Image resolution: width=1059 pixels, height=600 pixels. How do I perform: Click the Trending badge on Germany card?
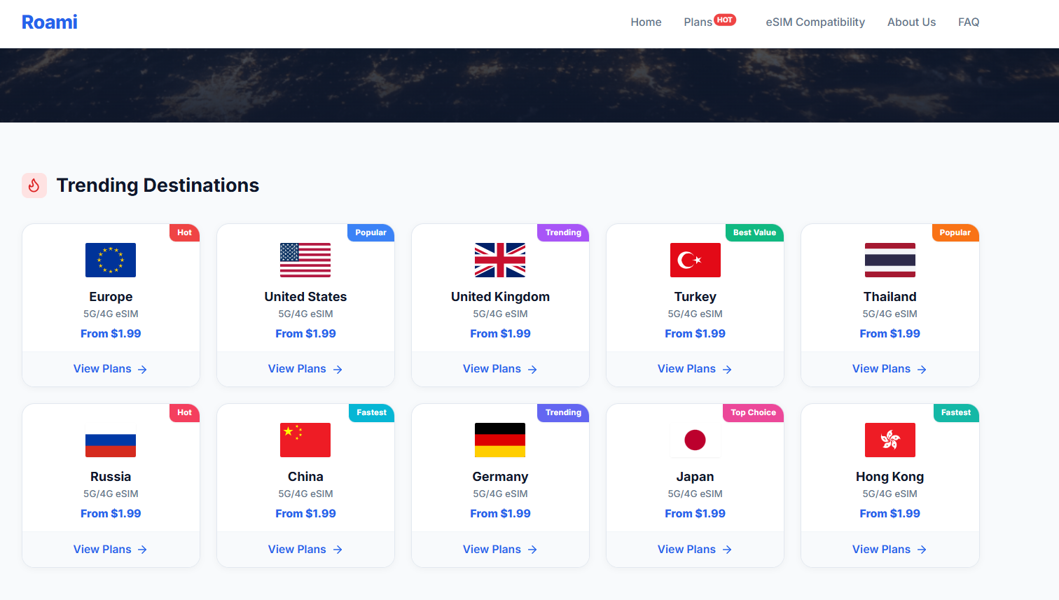563,412
